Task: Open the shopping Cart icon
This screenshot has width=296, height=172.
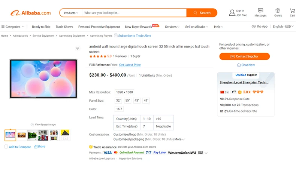Action: (x=292, y=10)
